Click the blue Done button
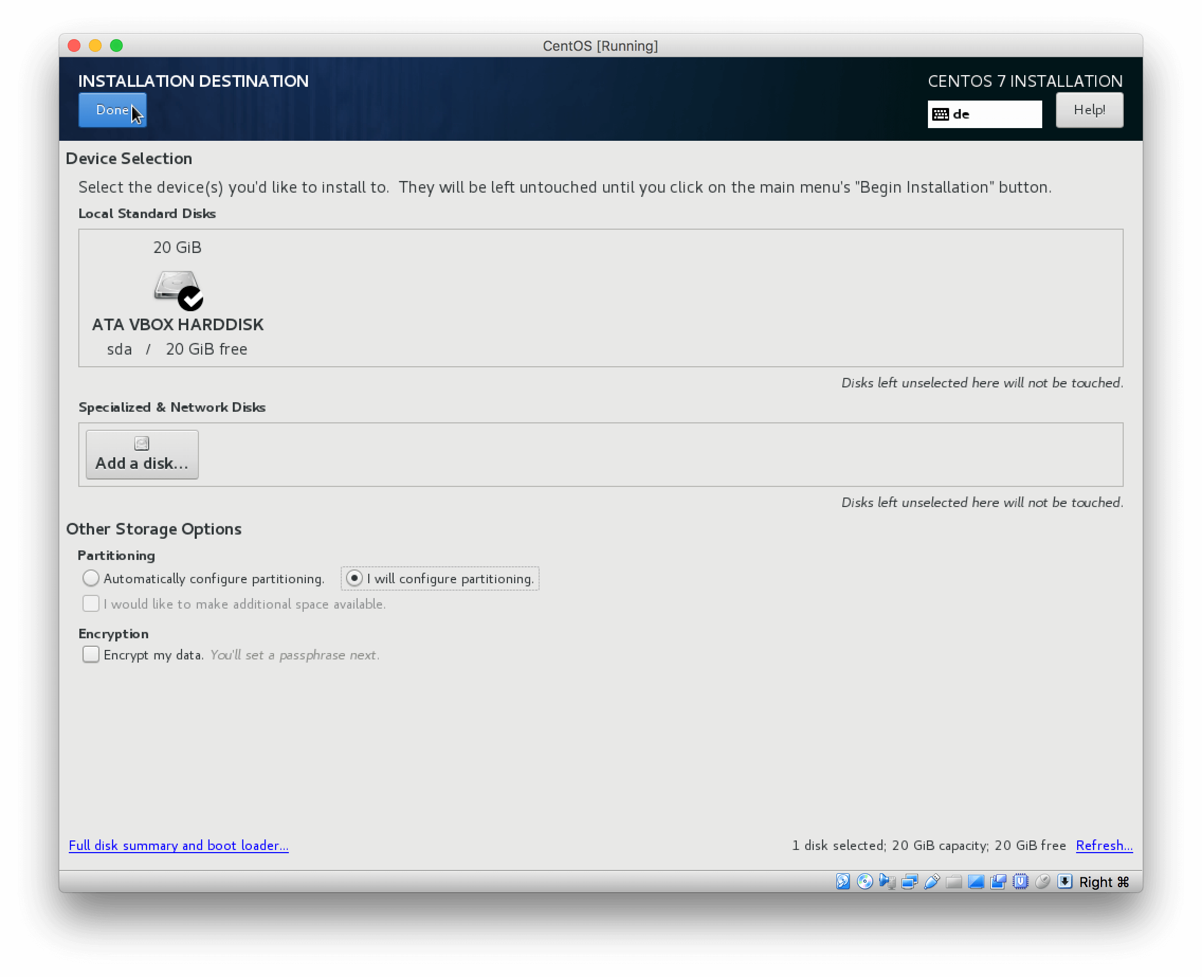 coord(113,110)
